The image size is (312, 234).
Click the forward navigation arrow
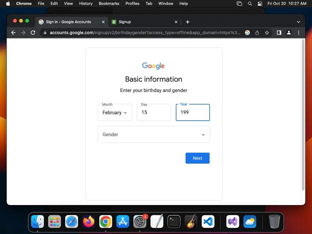[x=23, y=33]
